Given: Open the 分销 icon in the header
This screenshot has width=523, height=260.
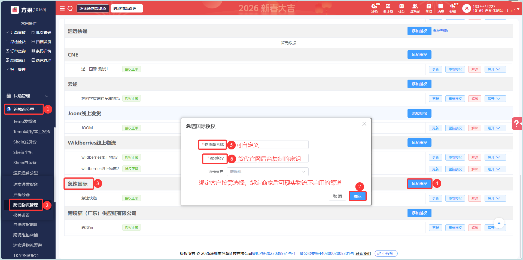Looking at the screenshot, I should click(375, 8).
